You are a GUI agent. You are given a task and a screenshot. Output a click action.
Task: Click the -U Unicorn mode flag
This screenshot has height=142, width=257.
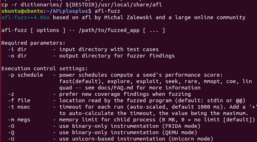click(11, 139)
